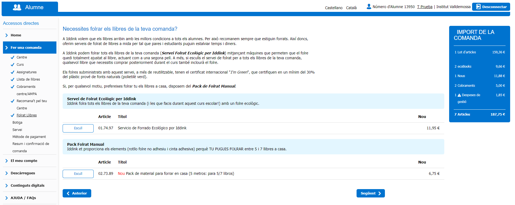Expand the El meu compte section
515x205 pixels.
pyautogui.click(x=24, y=161)
